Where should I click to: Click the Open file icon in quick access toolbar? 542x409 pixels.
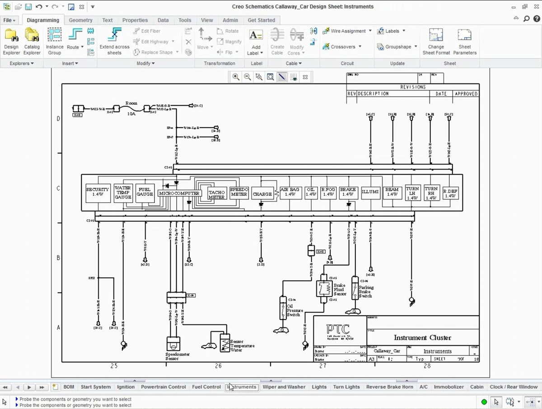point(18,7)
